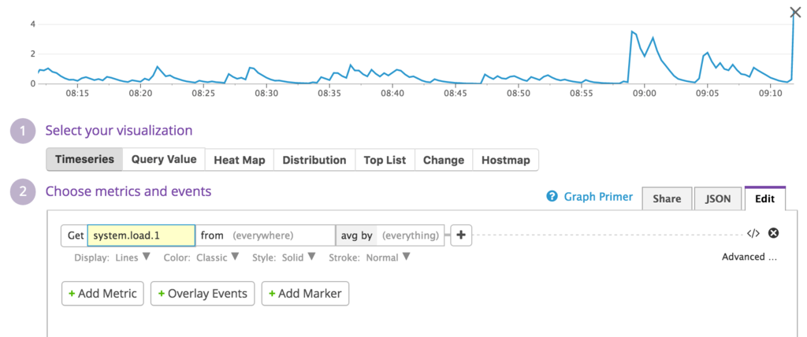
Task: Expand the Color Classic dropdown
Action: pos(218,257)
